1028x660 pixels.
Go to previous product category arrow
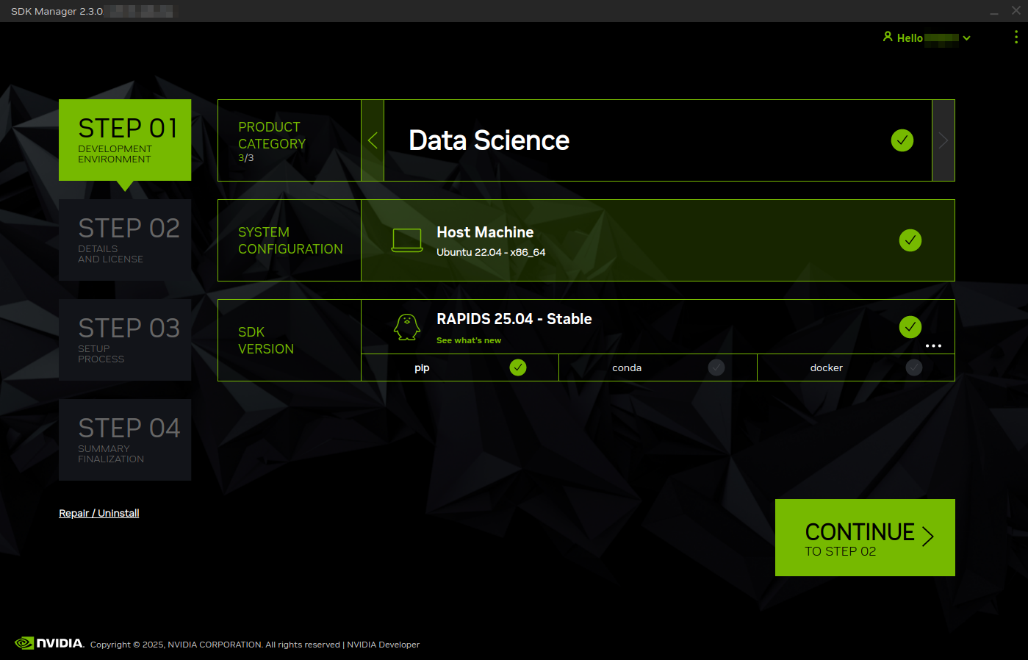373,140
